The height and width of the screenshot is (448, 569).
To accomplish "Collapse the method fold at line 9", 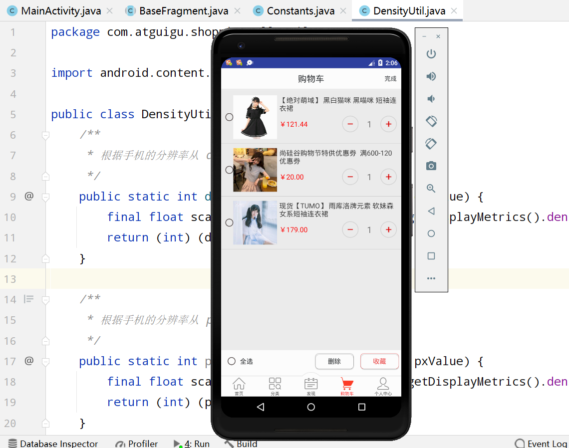I will tap(45, 198).
